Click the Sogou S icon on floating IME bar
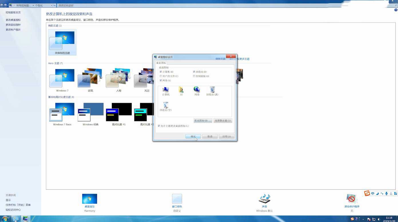 point(367,193)
